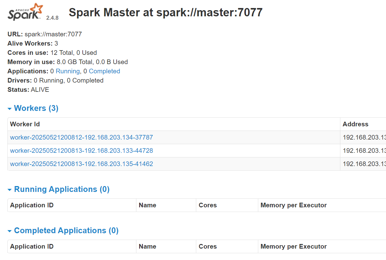Image resolution: width=386 pixels, height=260 pixels.
Task: Click the Alive Workers: 3 line
Action: tap(33, 43)
